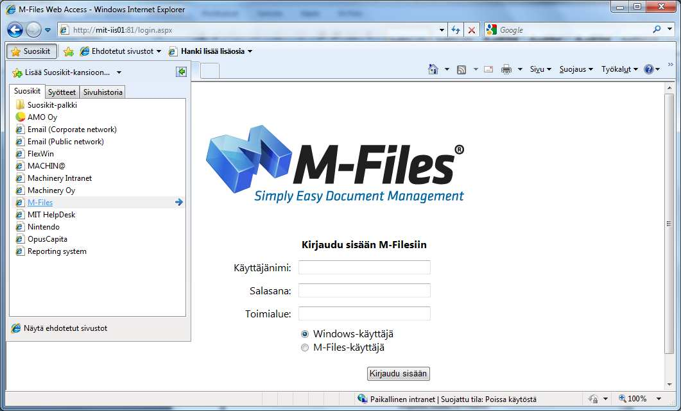Click the M-Files logo image

click(335, 164)
